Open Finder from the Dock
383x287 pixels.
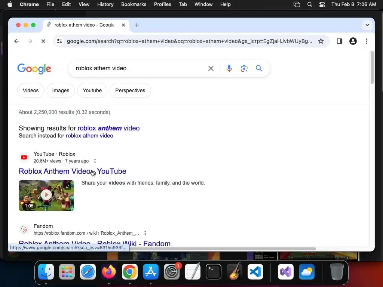(46, 272)
